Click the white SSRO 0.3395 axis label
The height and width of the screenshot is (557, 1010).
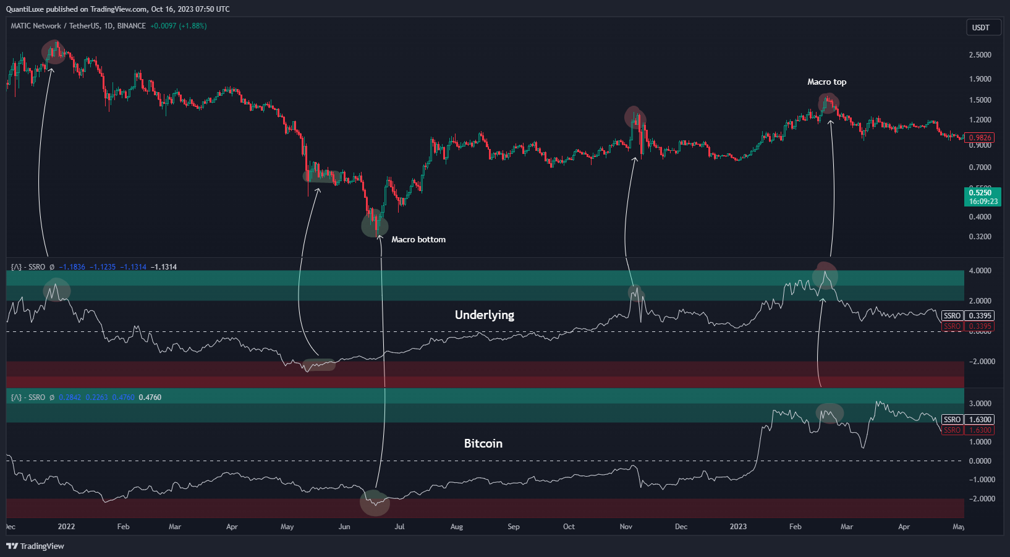(x=967, y=316)
